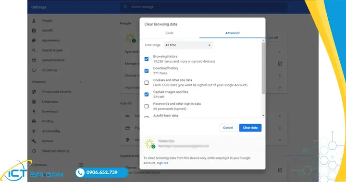Viewport: 346px width, 182px height.
Task: Open the Languages globe icon in sidebar
Action: 34,102
